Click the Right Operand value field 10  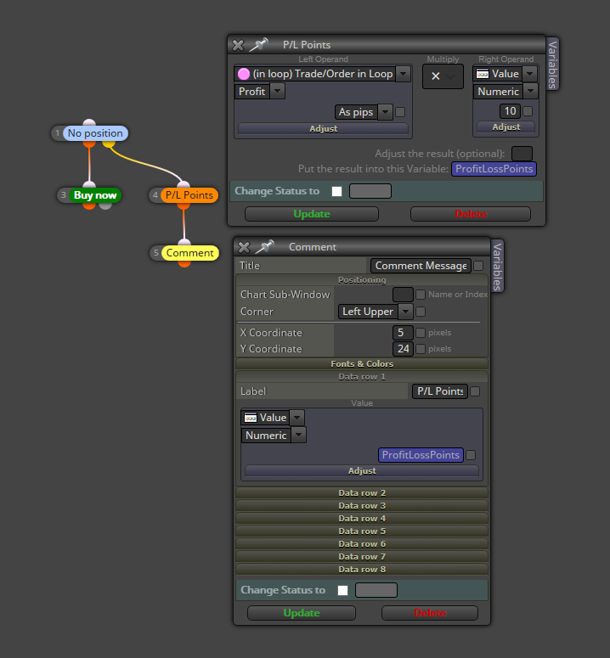point(510,111)
